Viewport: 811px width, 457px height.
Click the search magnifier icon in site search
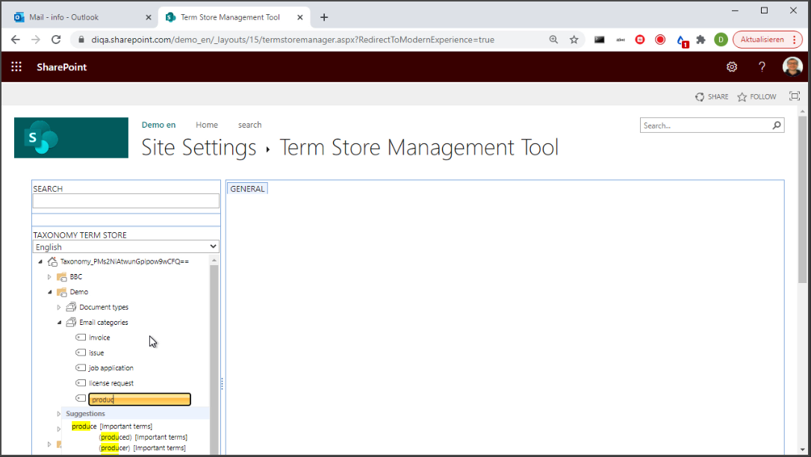pos(777,125)
